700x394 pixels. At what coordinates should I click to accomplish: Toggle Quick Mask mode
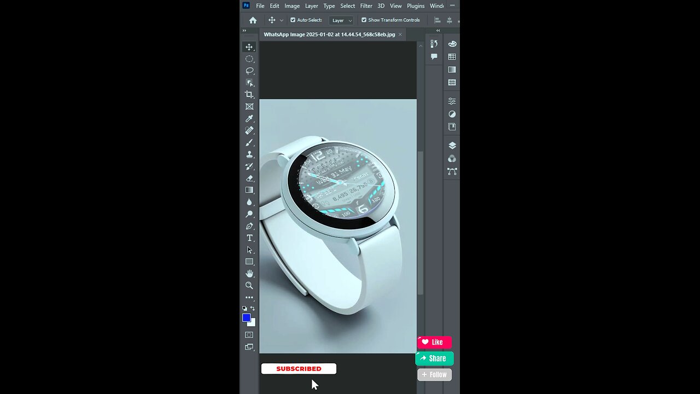click(x=249, y=335)
